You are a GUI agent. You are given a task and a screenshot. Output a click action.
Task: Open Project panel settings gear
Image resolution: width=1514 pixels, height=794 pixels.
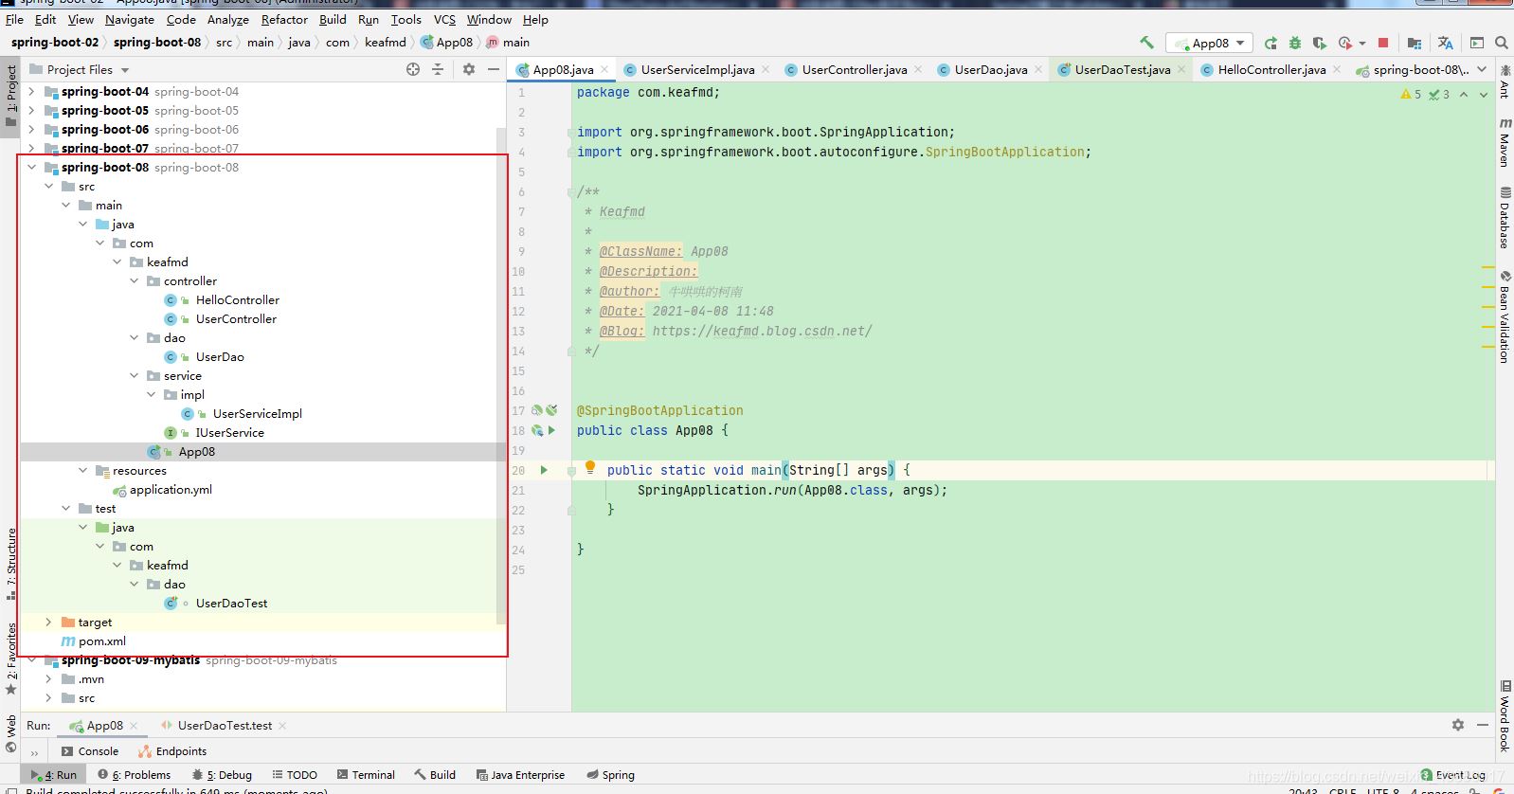click(x=469, y=69)
